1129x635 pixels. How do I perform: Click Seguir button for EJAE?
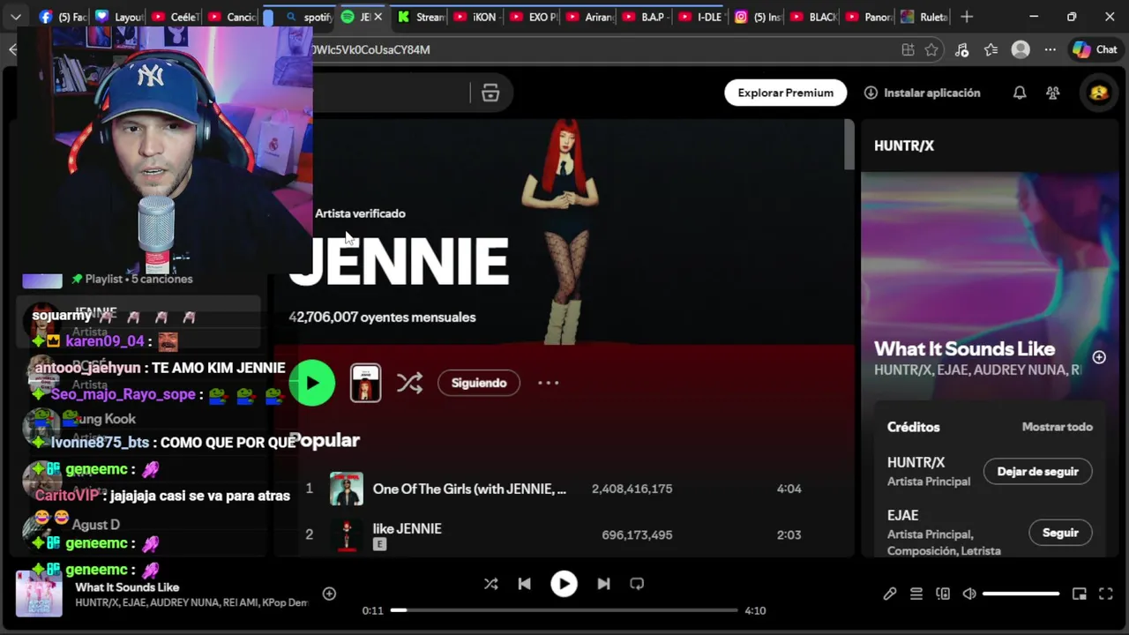click(x=1060, y=533)
